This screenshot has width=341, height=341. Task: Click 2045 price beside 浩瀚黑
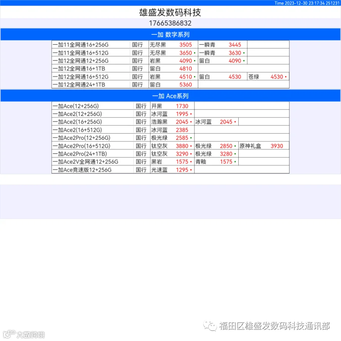182,122
